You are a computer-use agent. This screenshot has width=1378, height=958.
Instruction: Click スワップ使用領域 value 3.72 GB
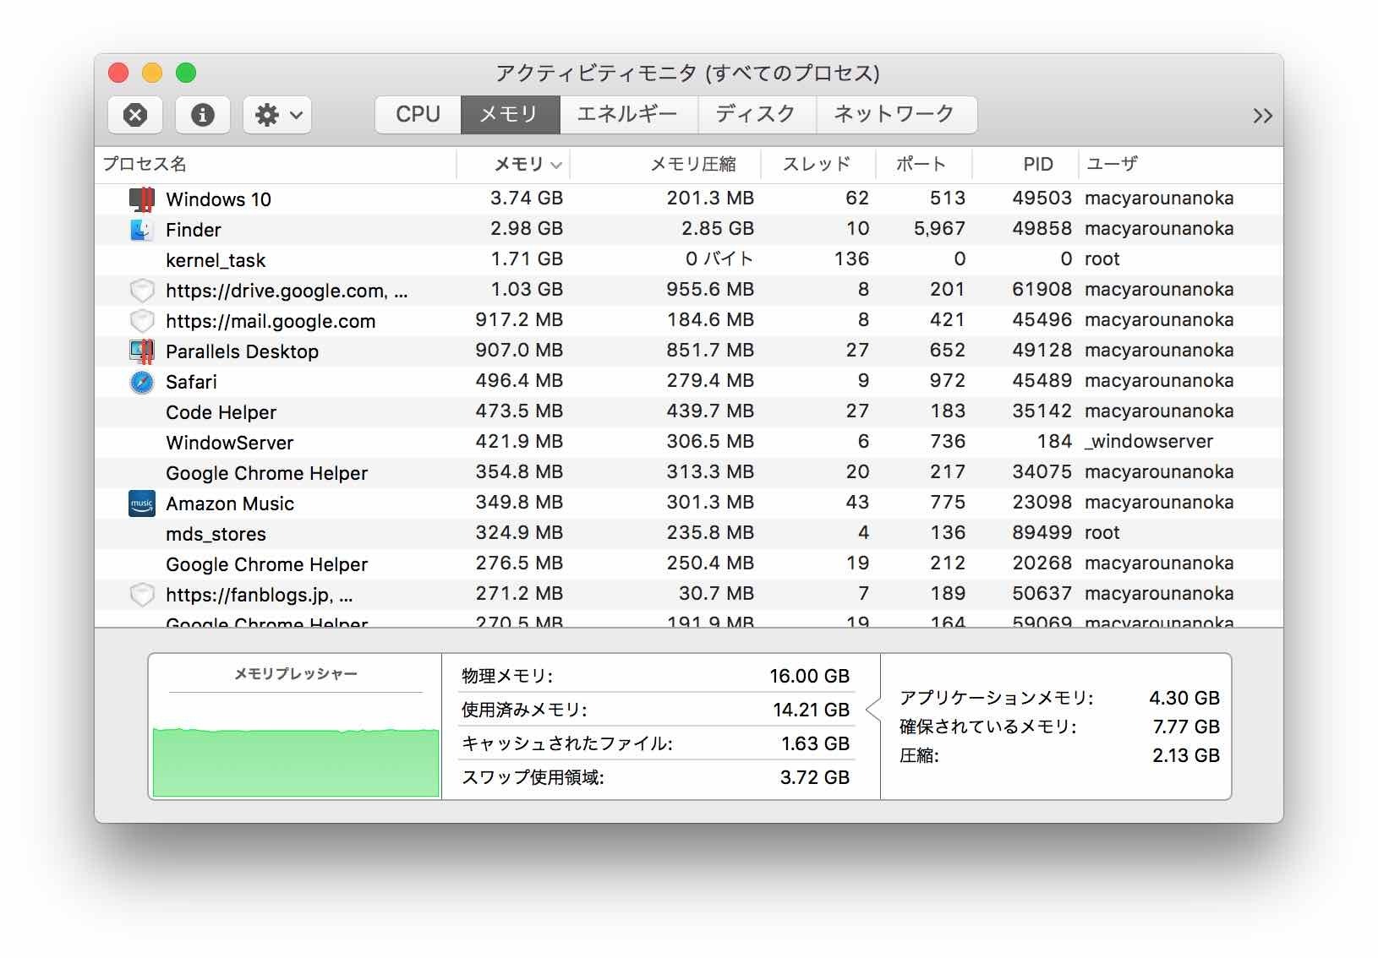pos(814,778)
